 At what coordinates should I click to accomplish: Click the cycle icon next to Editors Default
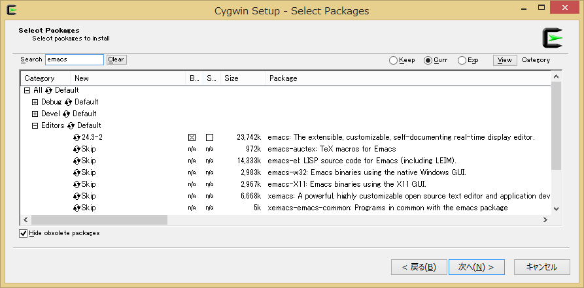[71, 125]
